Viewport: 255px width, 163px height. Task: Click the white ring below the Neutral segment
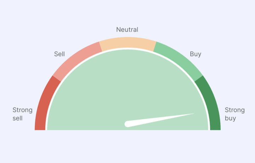coord(127,49)
